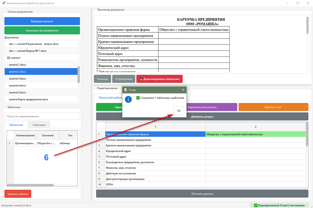The height and width of the screenshot is (208, 313).
Task: Click OK in the Успех dialog
Action: pos(178,110)
